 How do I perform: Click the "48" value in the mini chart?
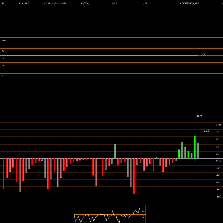point(144,211)
